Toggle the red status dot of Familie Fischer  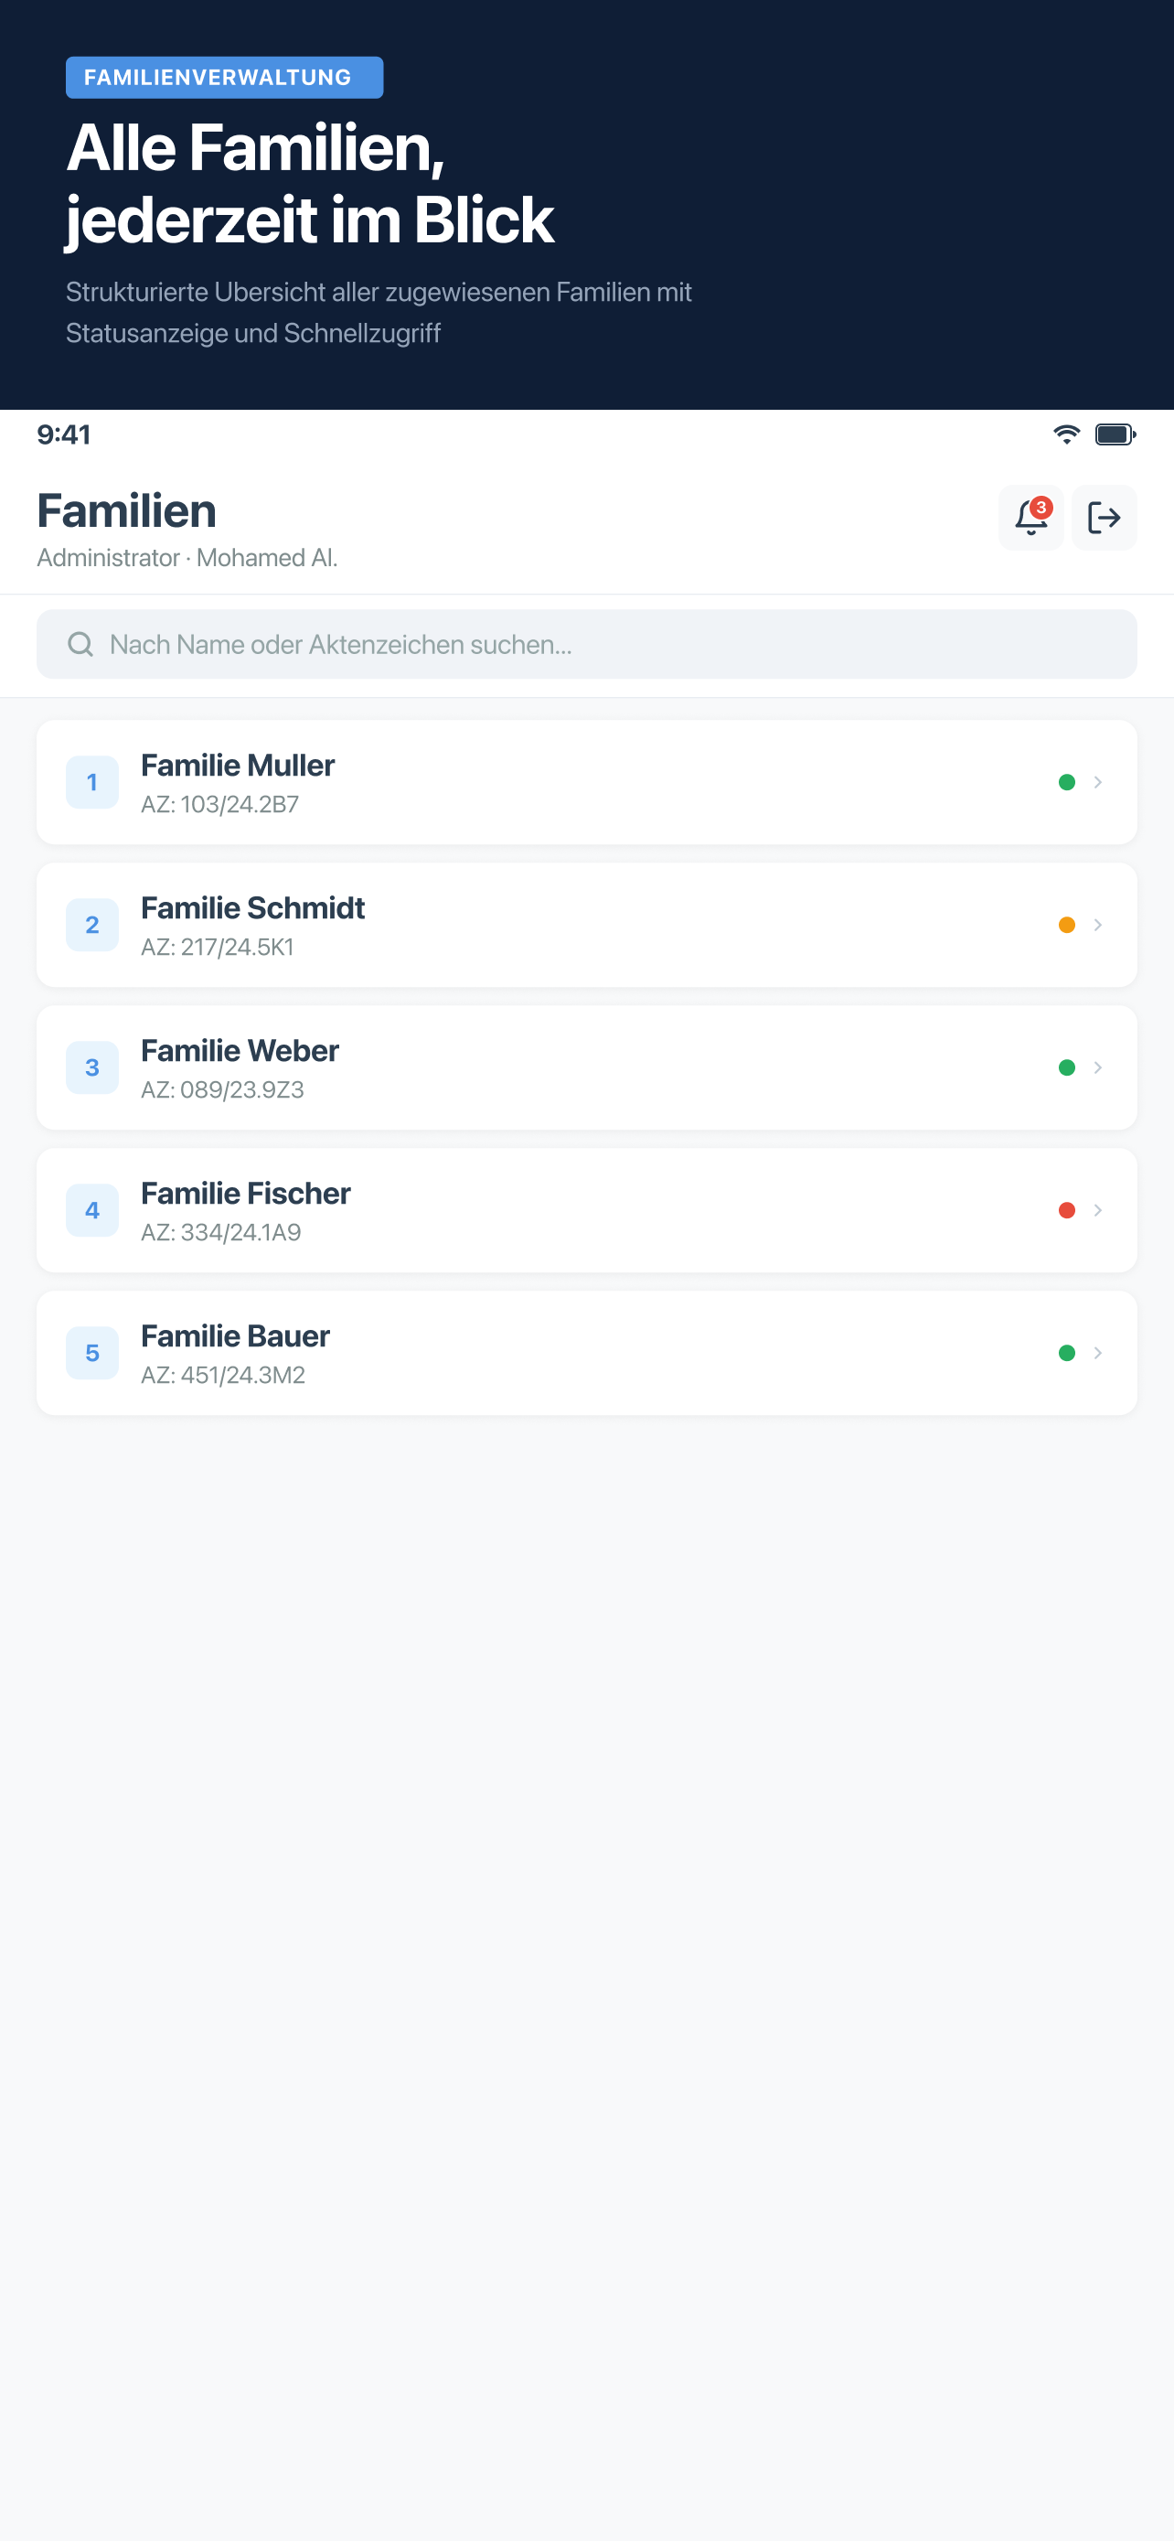1068,1210
